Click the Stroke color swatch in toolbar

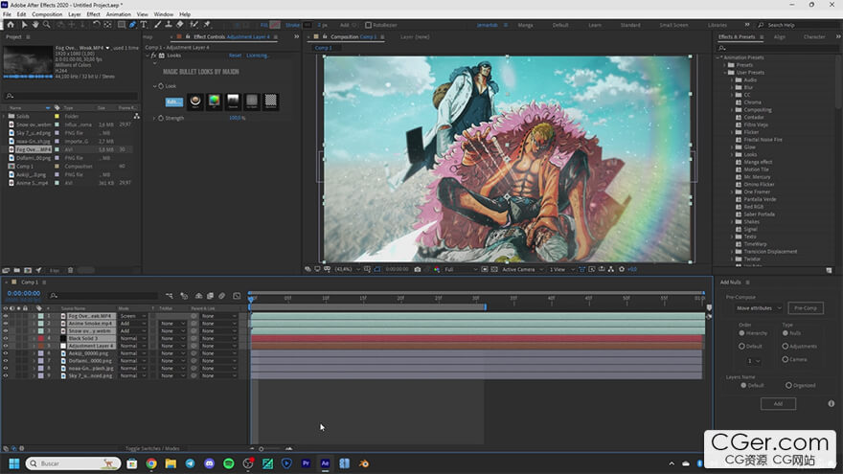coord(307,25)
